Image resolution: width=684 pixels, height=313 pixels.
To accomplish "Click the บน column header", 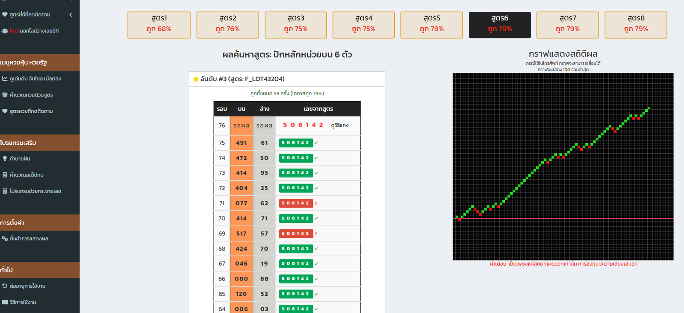I will (242, 109).
